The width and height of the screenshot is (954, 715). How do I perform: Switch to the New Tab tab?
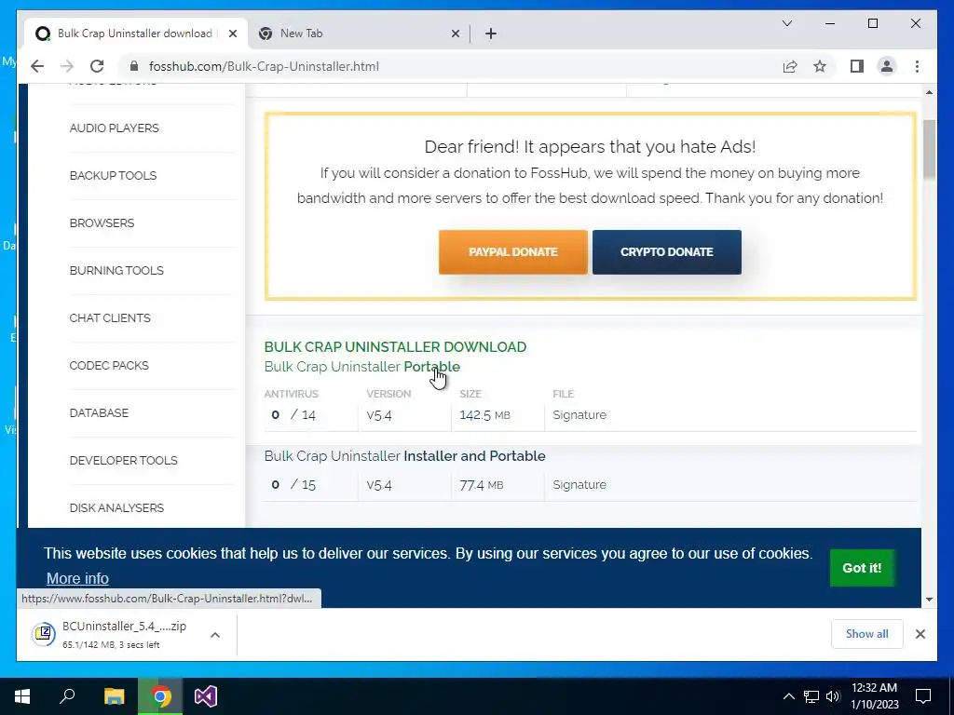pos(359,34)
